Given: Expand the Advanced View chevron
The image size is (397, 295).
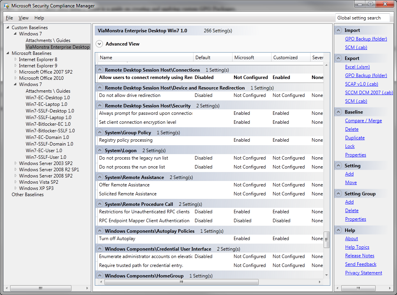Looking at the screenshot, I should (99, 44).
